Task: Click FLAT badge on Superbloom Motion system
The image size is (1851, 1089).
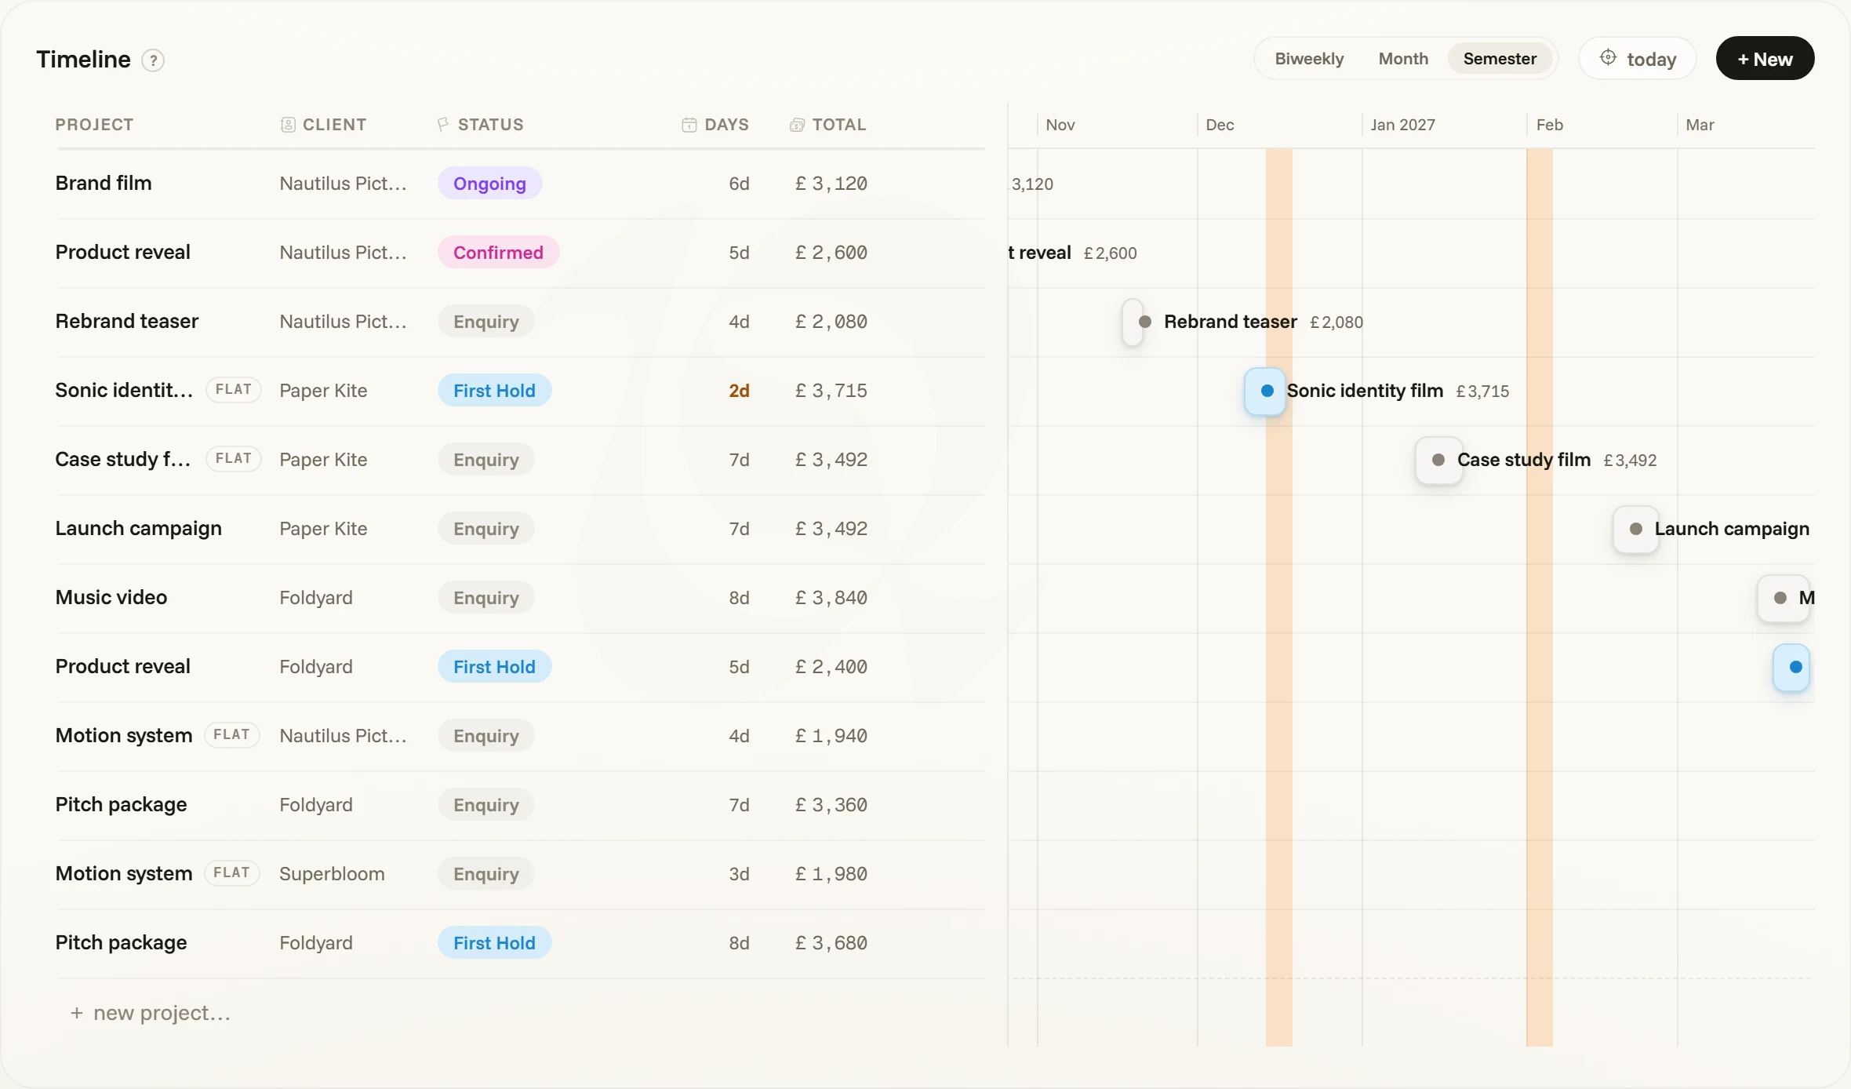Action: tap(232, 873)
